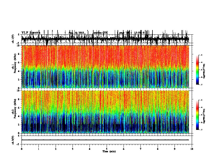Click the '1' tick on the time axis
Image resolution: width=216 pixels, height=167 pixels.
coord(38,149)
